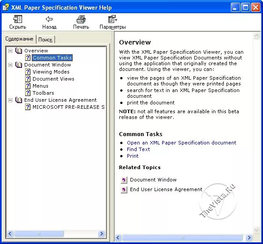Click shortcut icon next to End User License Agreement
Image resolution: width=263 pixels, height=244 pixels.
[124, 190]
